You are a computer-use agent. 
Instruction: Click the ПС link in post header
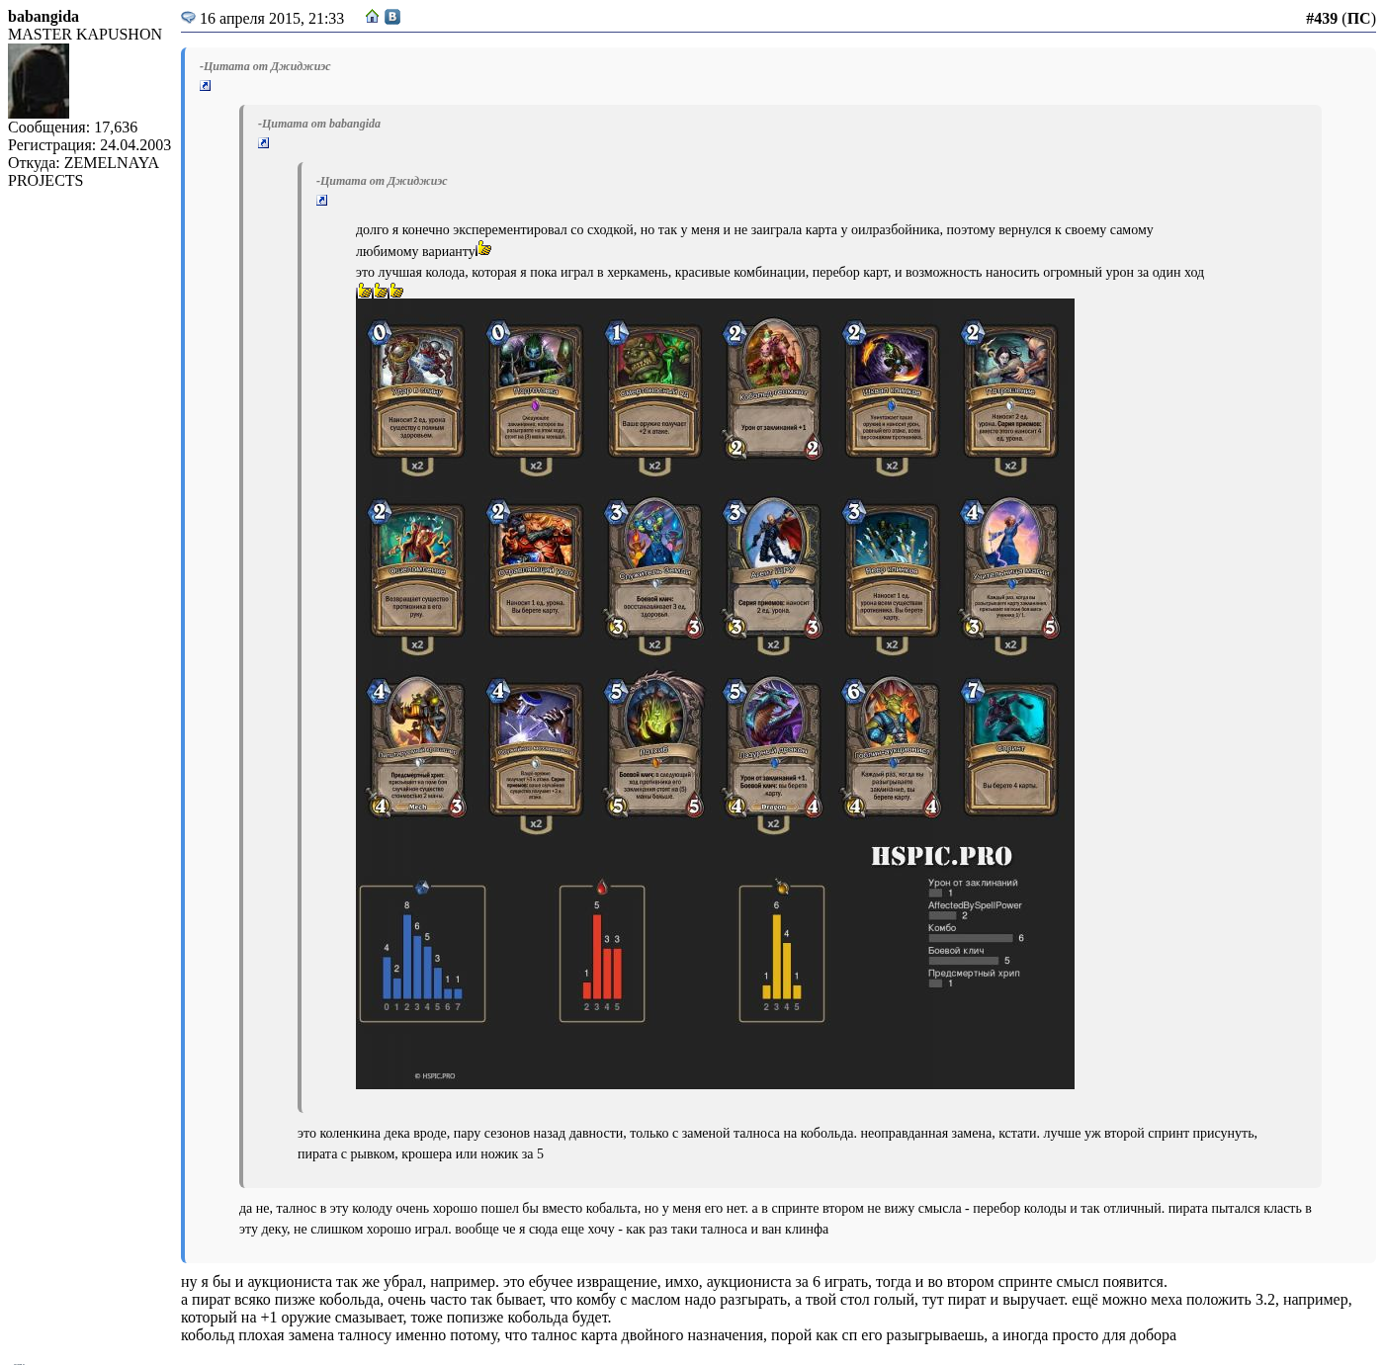click(x=1358, y=18)
